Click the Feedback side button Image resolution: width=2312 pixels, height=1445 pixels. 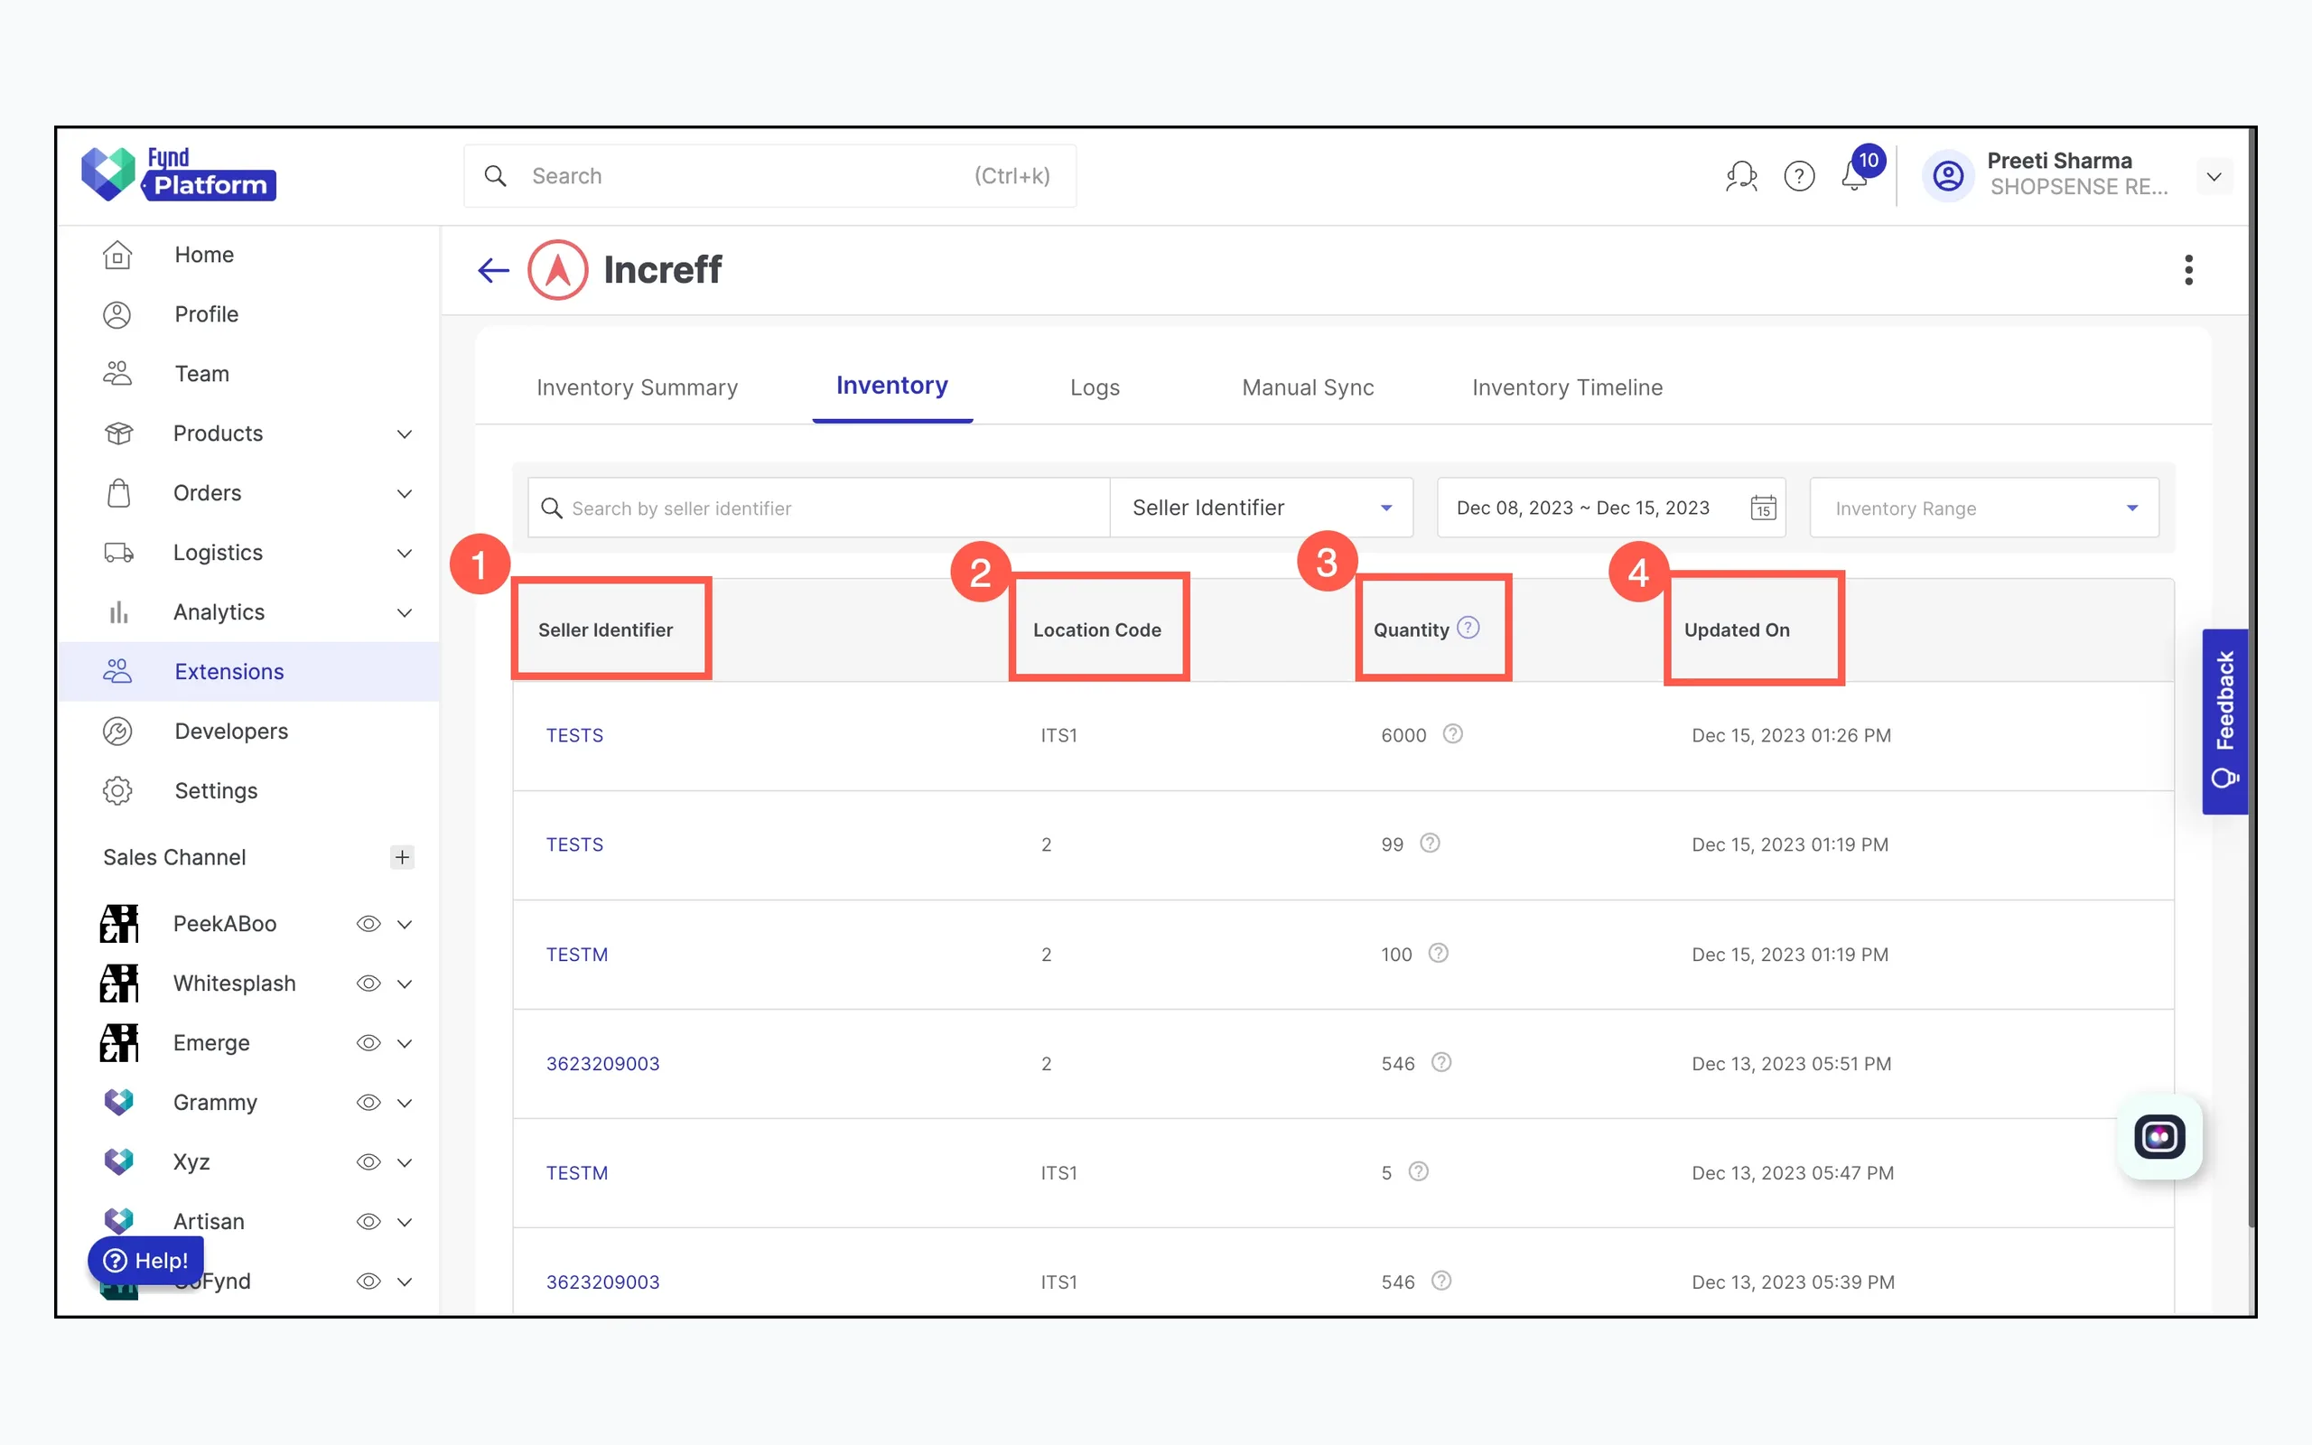[x=2225, y=722]
